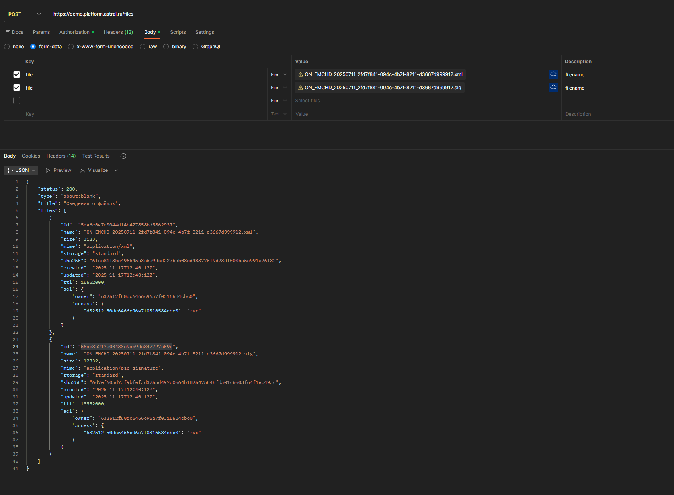Click the Preview play icon
Screen dimensions: 674x495
48,170
